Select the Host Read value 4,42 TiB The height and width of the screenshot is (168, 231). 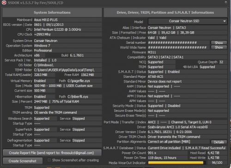click(213, 153)
